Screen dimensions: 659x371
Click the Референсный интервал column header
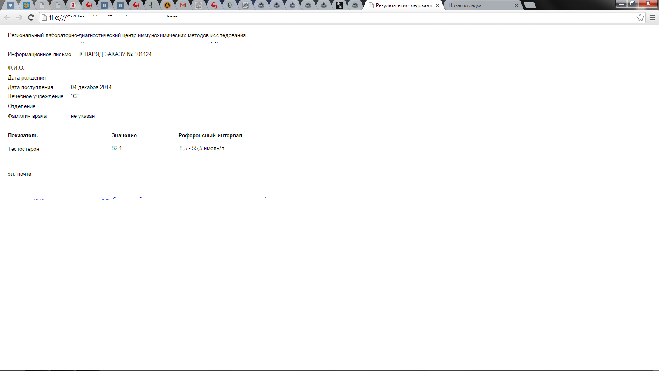click(x=210, y=135)
